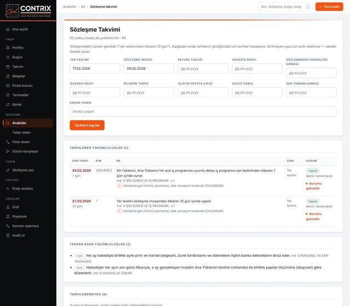The image size is (350, 306).
Task: Click the Teminatlar shield icon
Action: [8, 95]
